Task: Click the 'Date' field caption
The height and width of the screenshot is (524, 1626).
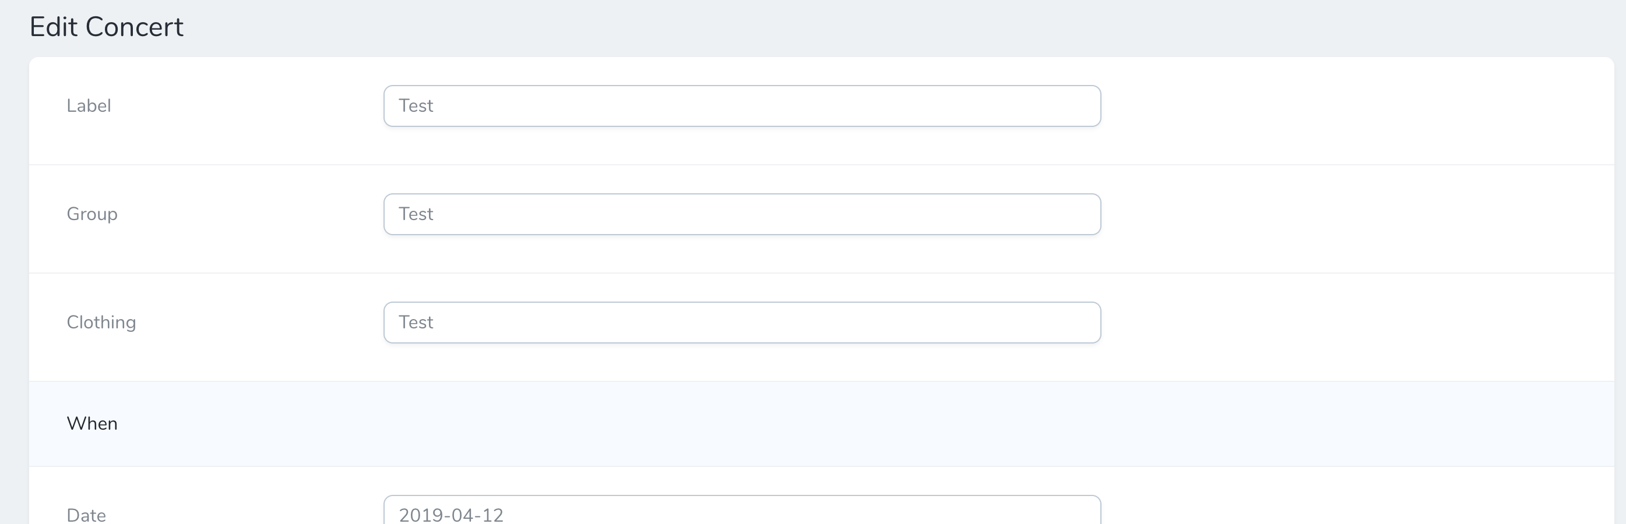Action: click(86, 514)
